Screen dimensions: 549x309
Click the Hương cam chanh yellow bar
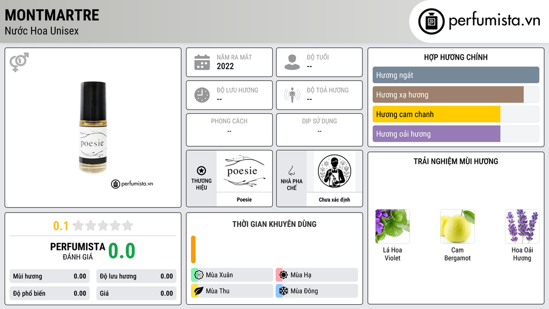(436, 114)
